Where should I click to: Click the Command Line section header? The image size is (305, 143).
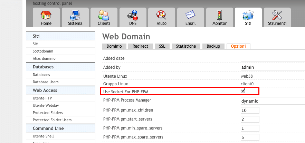click(60, 128)
